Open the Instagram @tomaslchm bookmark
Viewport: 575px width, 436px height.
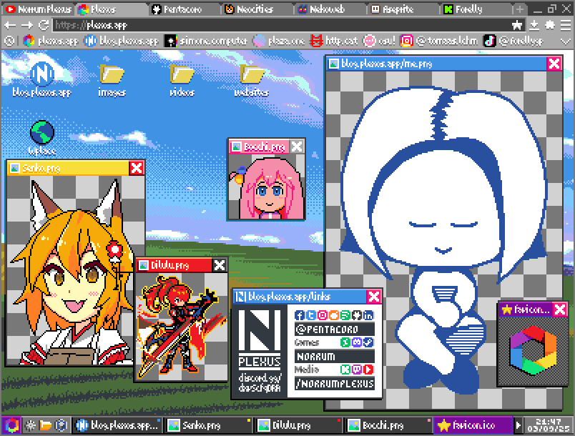(x=439, y=41)
